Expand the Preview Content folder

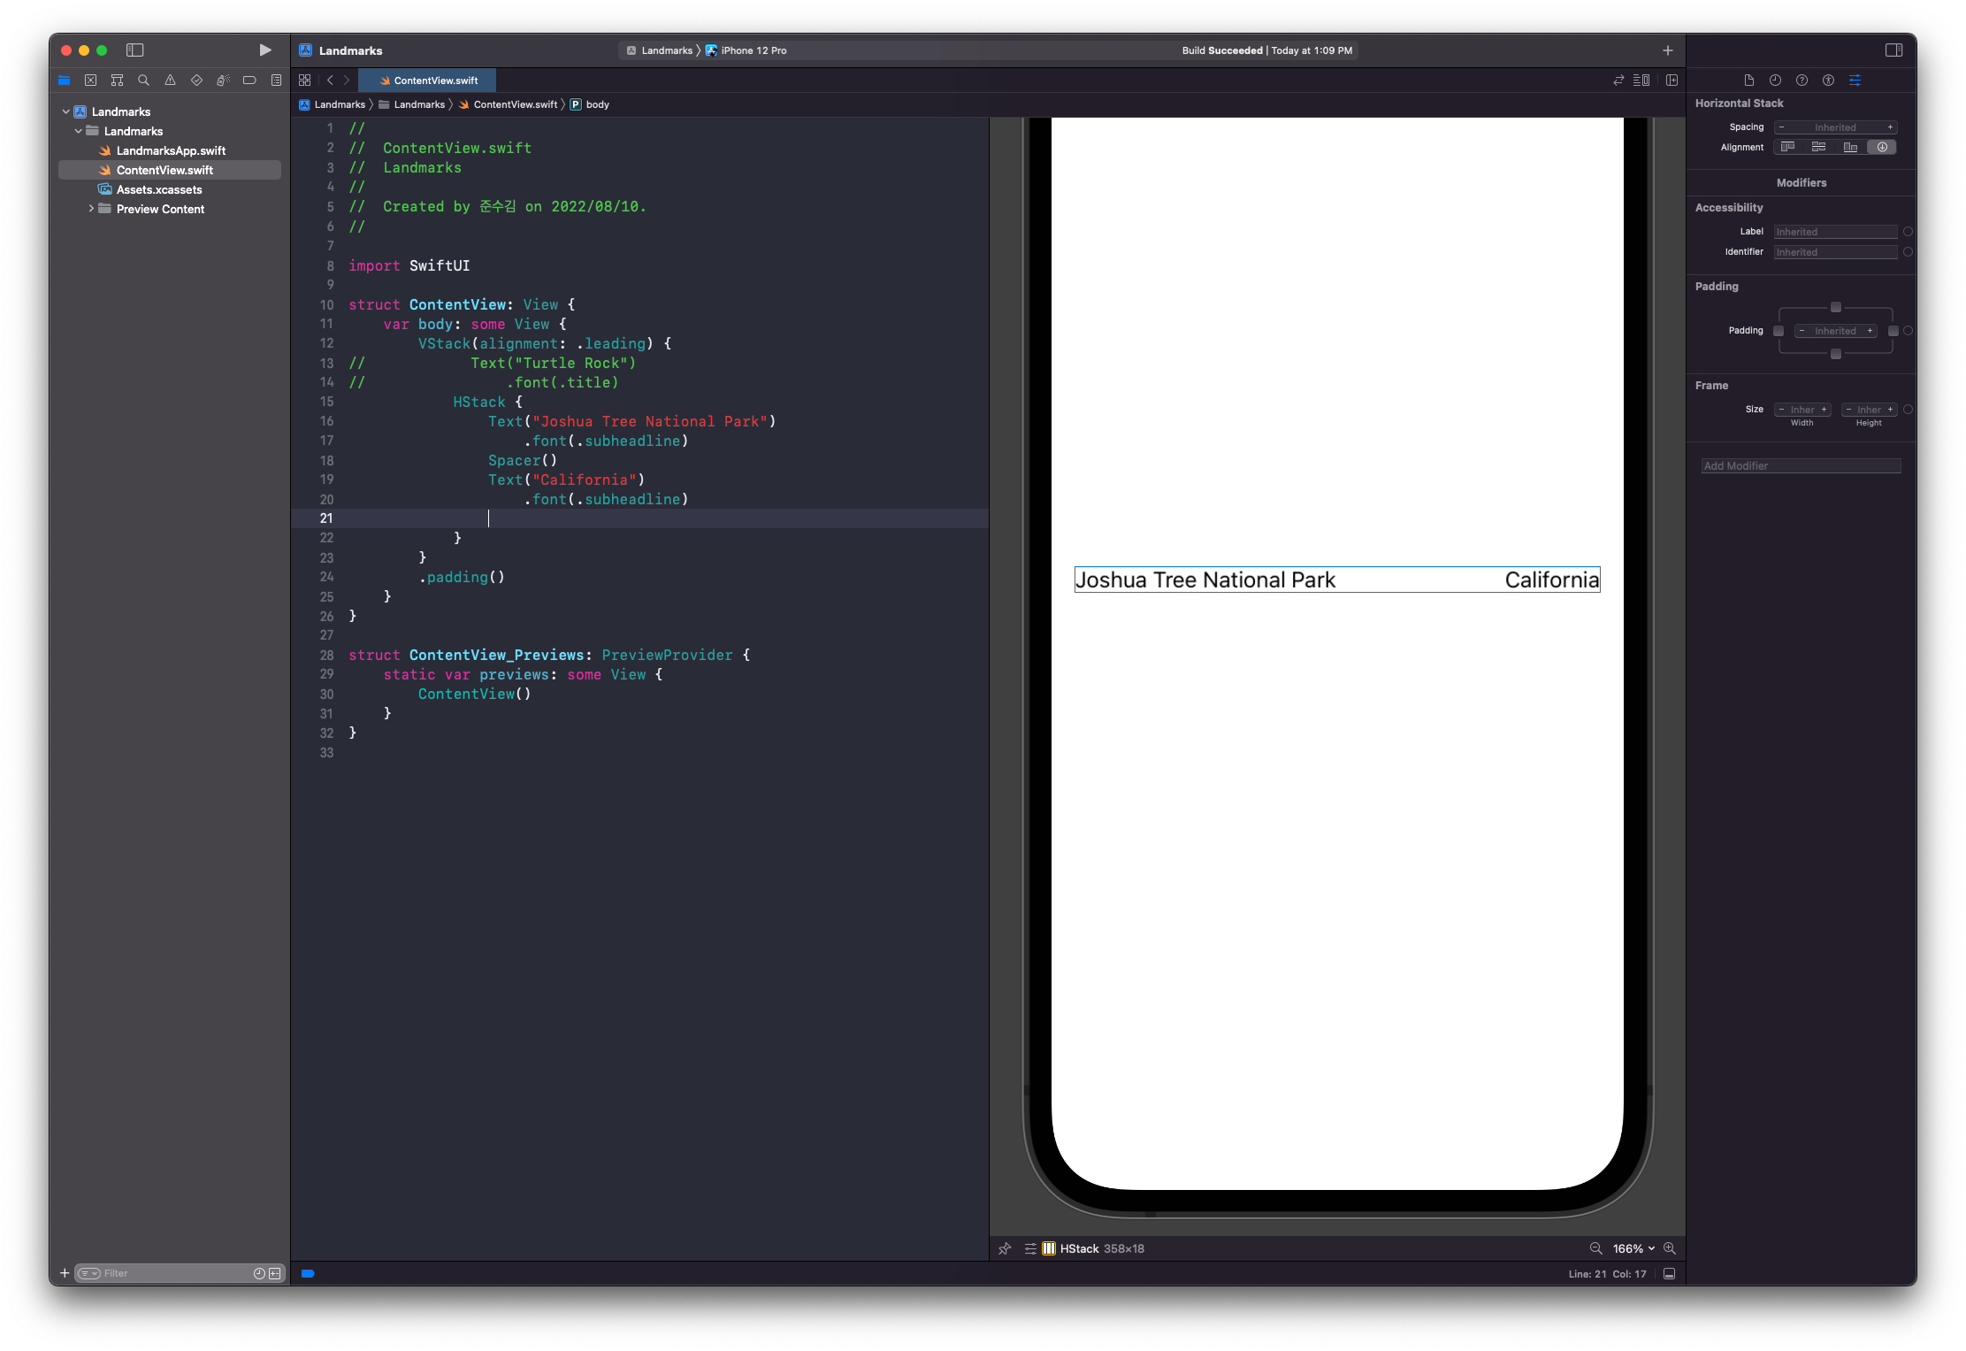click(91, 209)
